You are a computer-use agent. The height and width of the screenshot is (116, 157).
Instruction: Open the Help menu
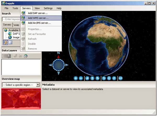(x=59, y=8)
